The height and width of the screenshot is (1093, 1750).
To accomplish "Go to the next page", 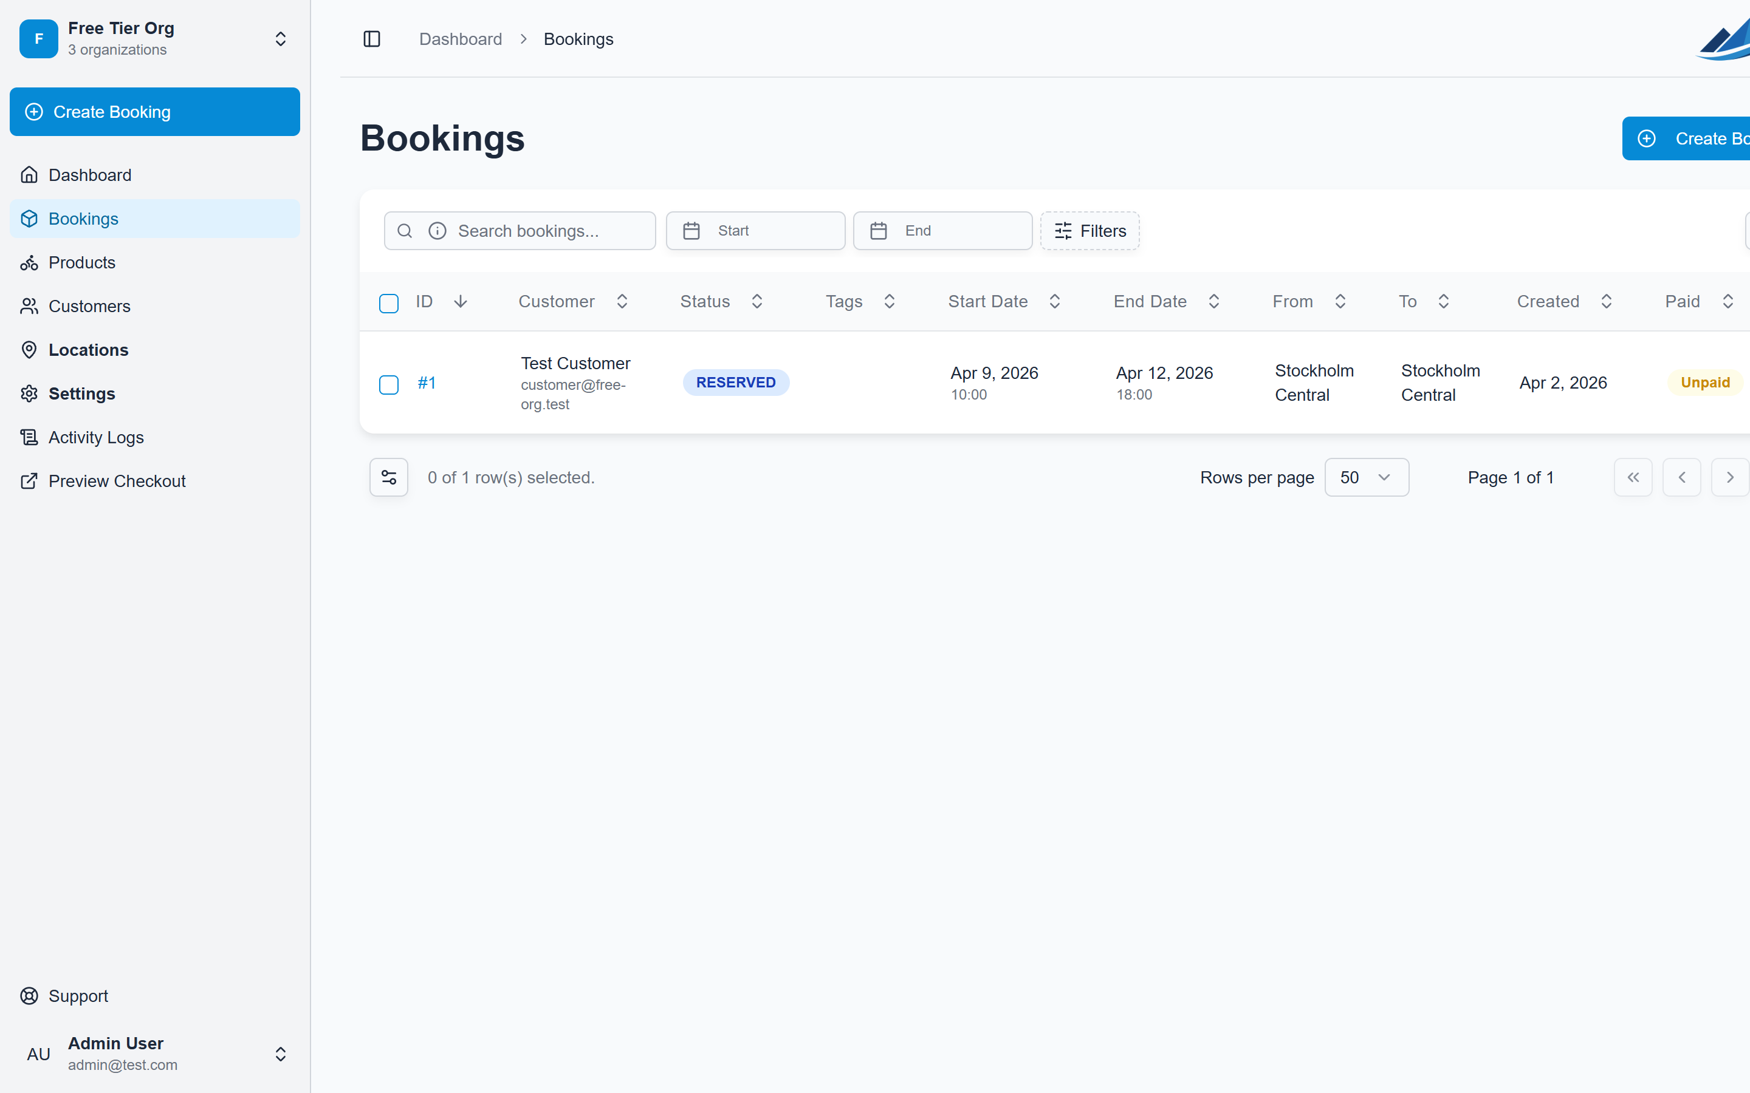I will pyautogui.click(x=1730, y=477).
